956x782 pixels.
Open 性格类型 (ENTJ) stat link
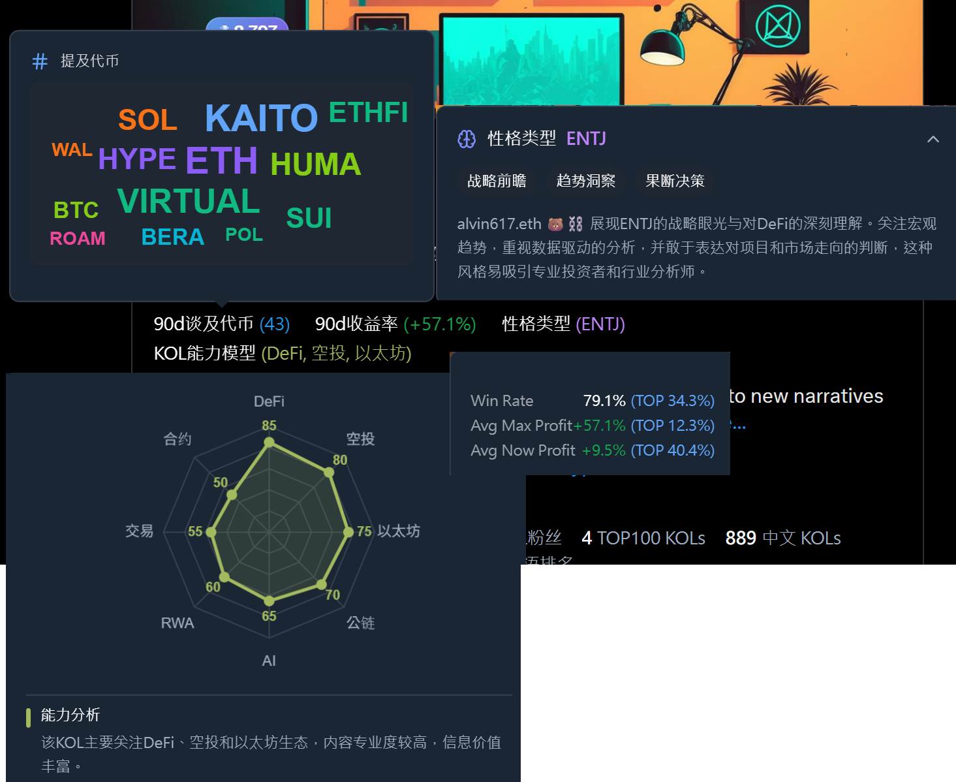563,324
